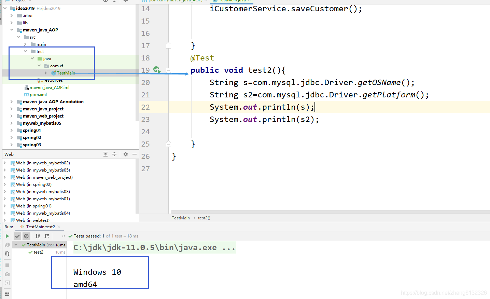Select the resources folder
The width and height of the screenshot is (490, 299).
pos(53,81)
